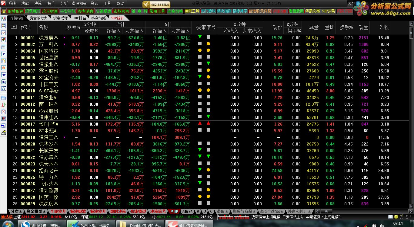
Task: Click the (B) icon on toolbar
Action: click(x=4, y=11)
